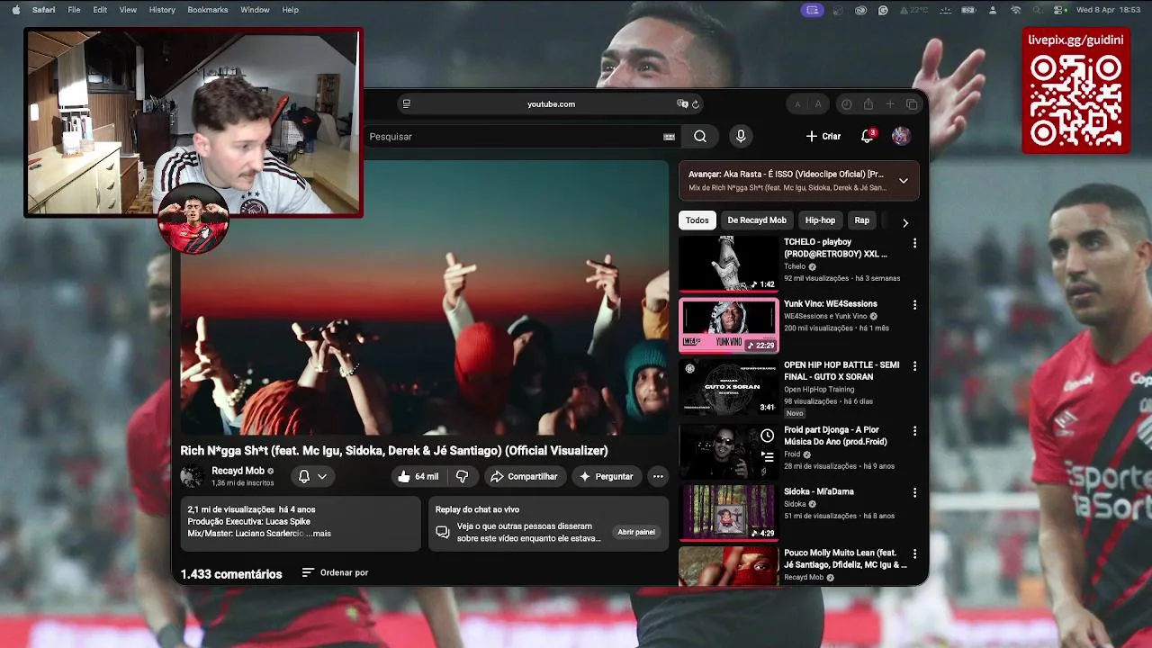Screen dimensions: 1152x648
Task: Select the Todos filter chip
Action: pos(697,220)
